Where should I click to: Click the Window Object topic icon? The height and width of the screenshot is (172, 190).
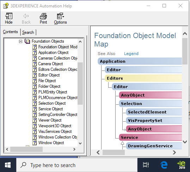tap(35, 142)
